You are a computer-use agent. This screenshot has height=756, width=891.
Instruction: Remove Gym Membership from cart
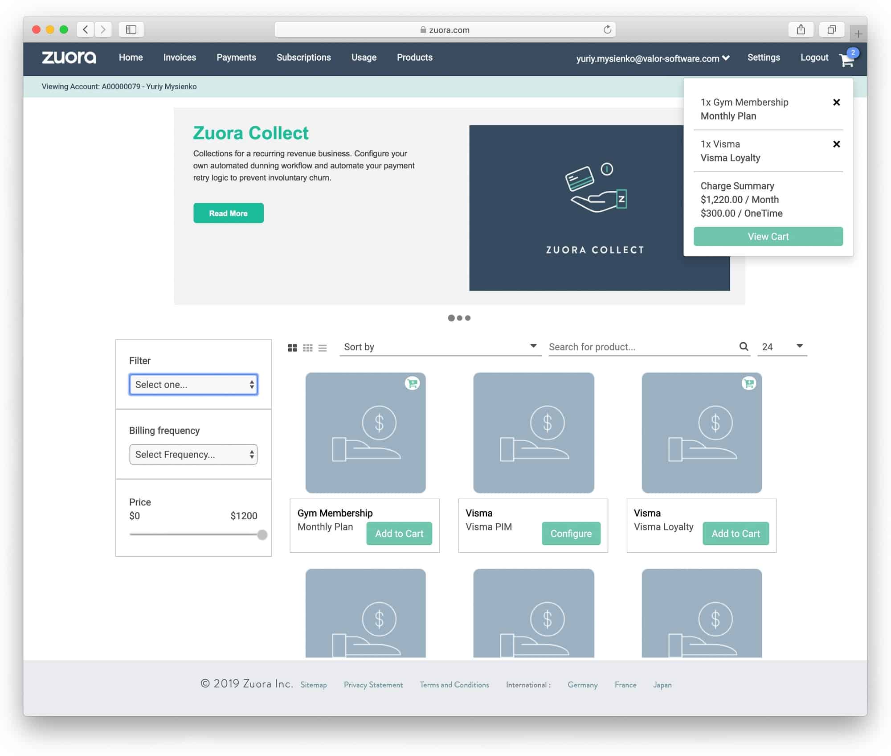tap(836, 103)
